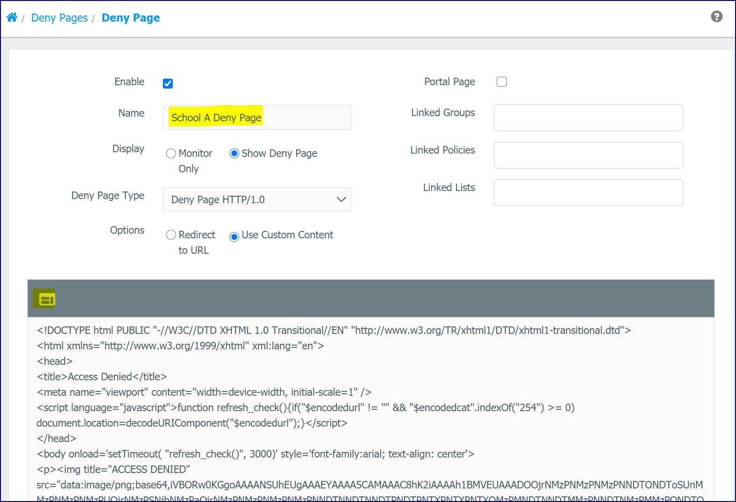Uncheck the Enable checkbox
This screenshot has height=502, width=736.
168,83
